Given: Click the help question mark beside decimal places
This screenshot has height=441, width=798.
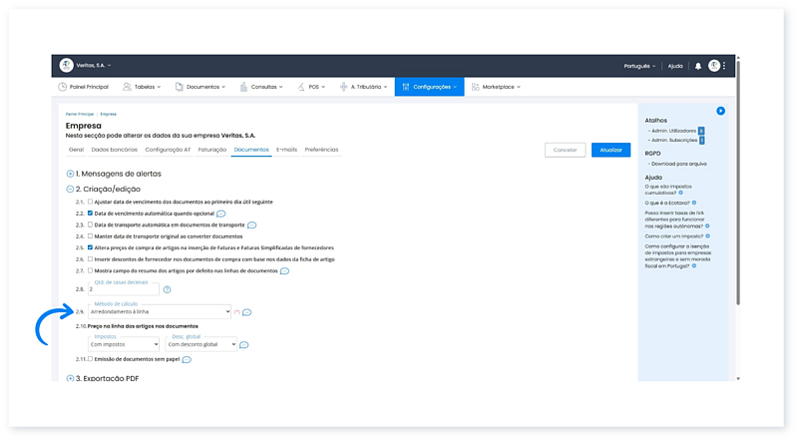Looking at the screenshot, I should pyautogui.click(x=167, y=289).
